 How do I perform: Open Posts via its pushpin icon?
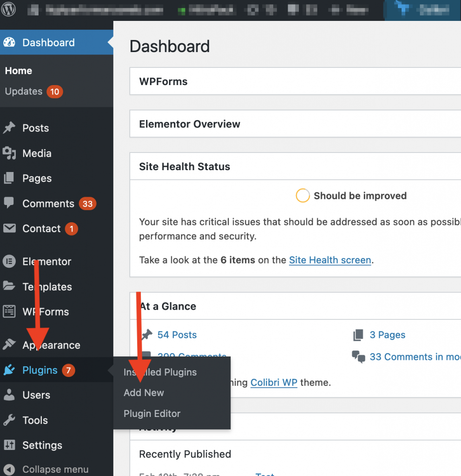tap(9, 128)
